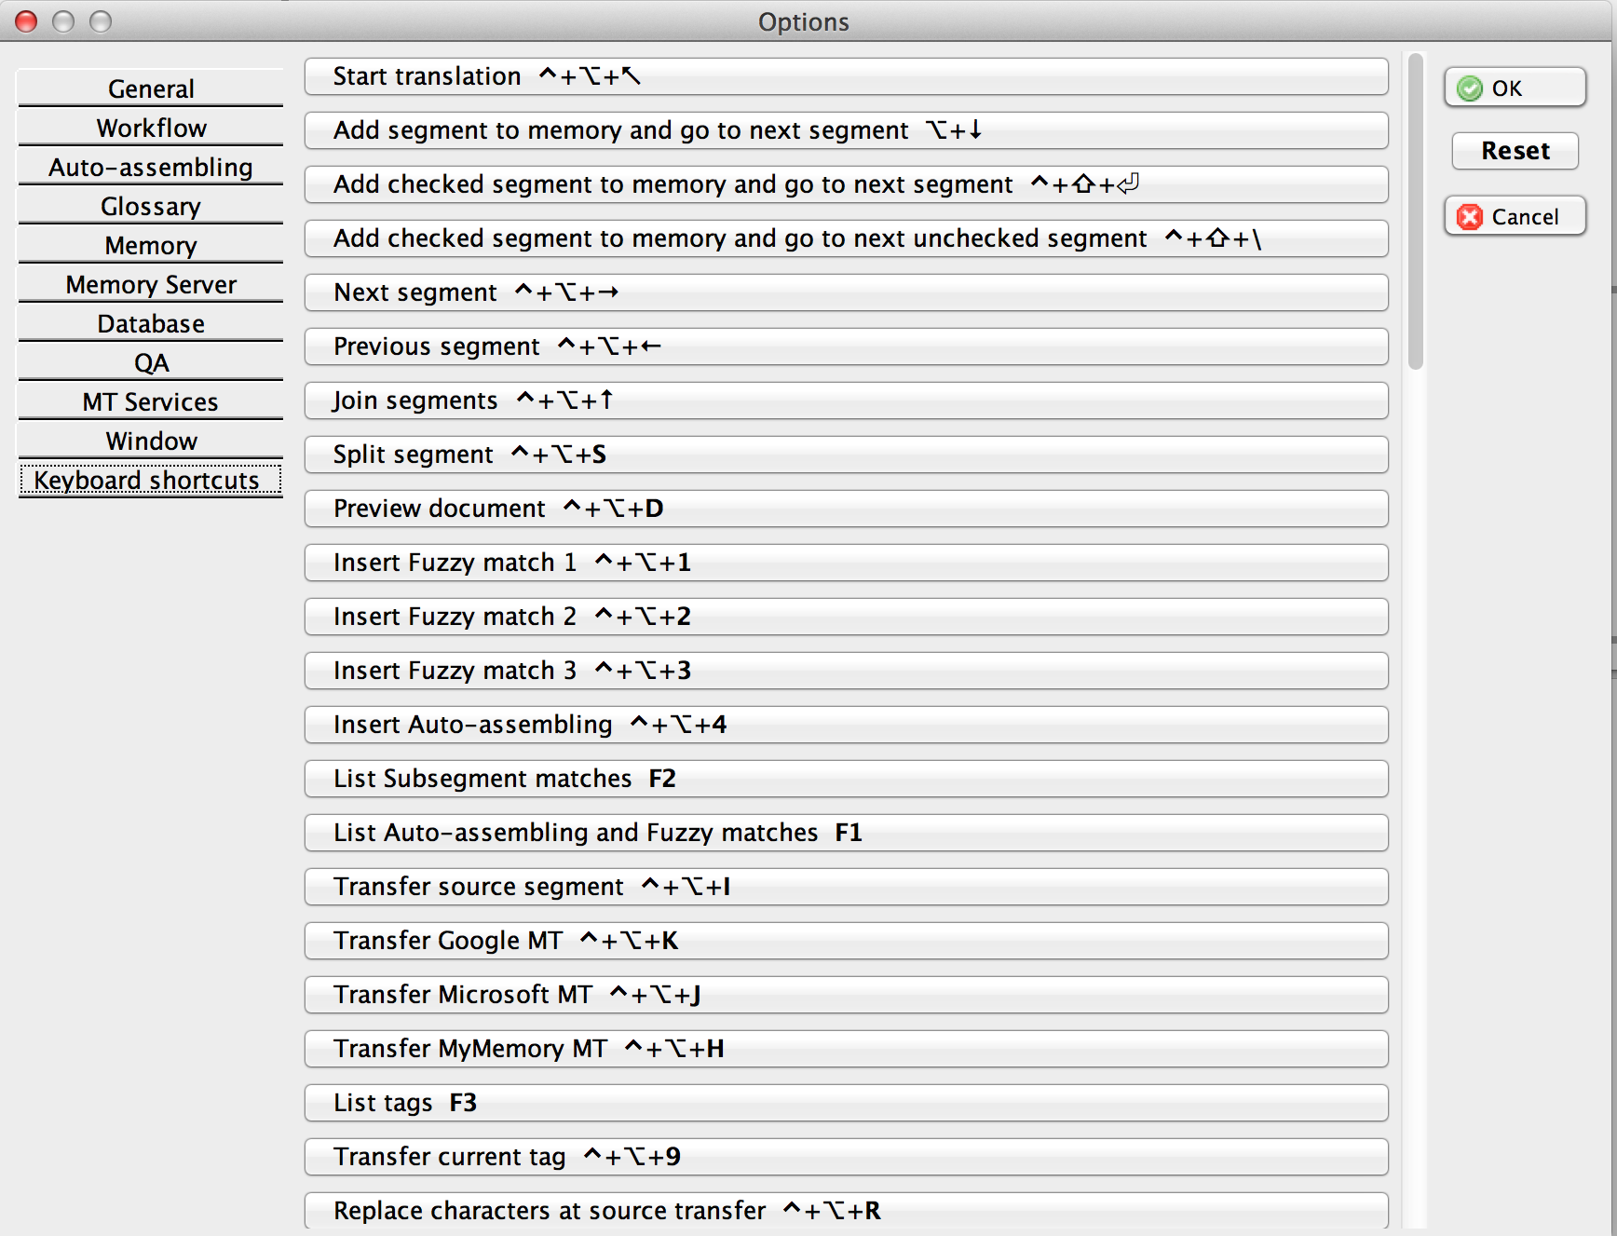Click the Split segment shortcut row
Screen dimensions: 1617x1236
[846, 455]
